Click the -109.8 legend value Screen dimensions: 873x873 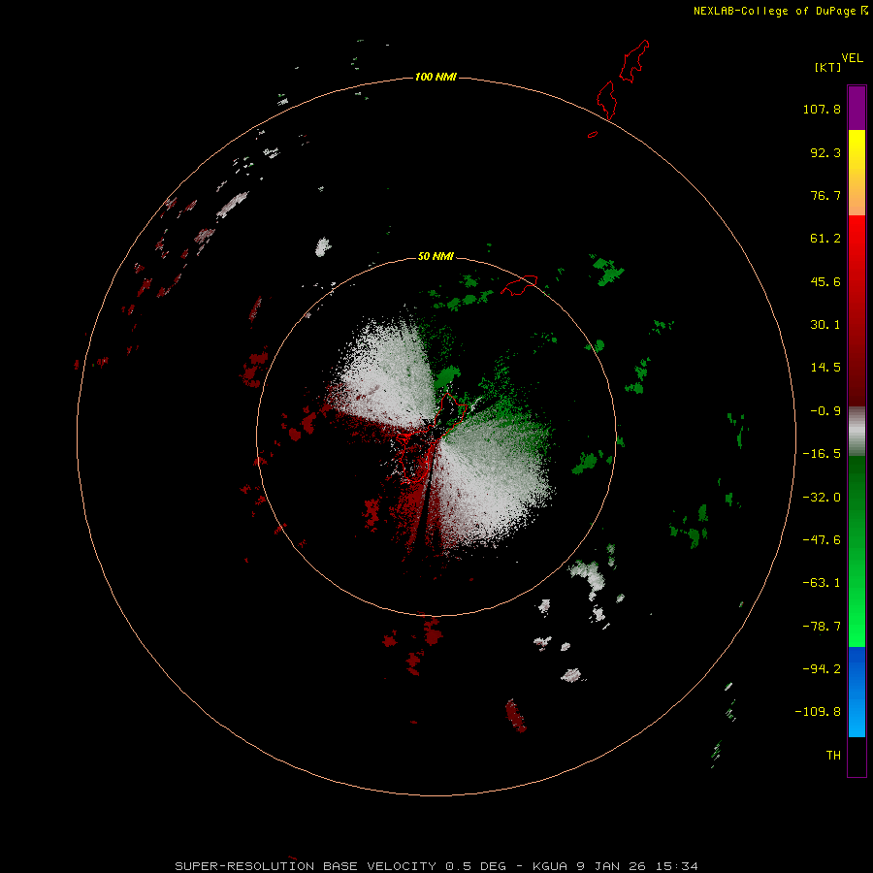click(x=818, y=712)
